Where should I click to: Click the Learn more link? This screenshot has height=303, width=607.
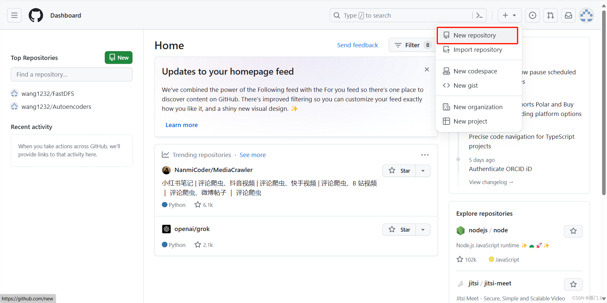181,125
